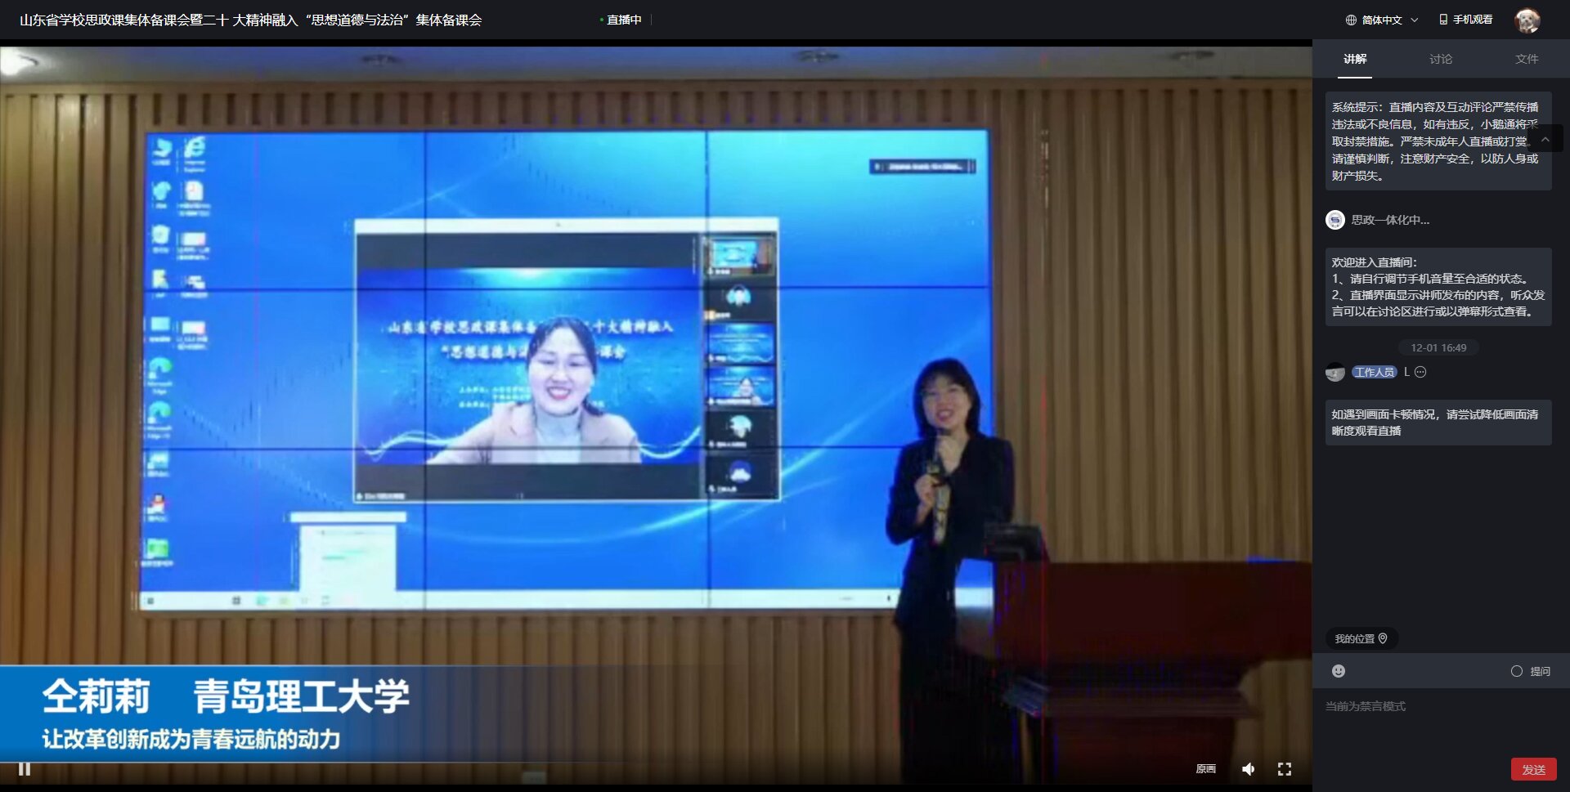
Task: Click the 手机观看 phone icon
Action: 1443,20
